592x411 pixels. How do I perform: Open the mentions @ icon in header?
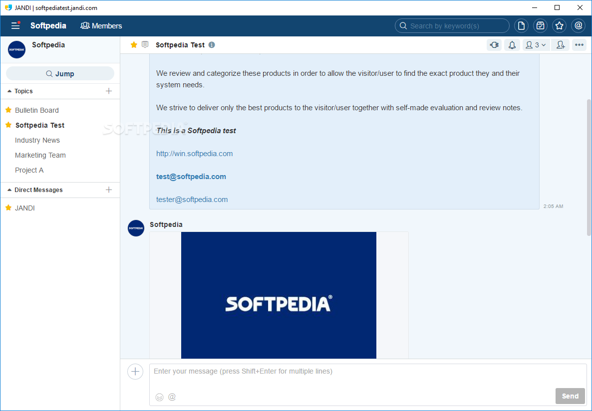[x=578, y=25]
